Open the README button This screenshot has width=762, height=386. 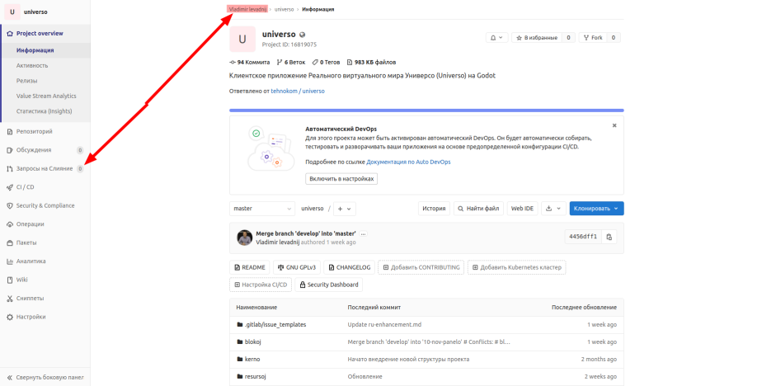tap(250, 267)
